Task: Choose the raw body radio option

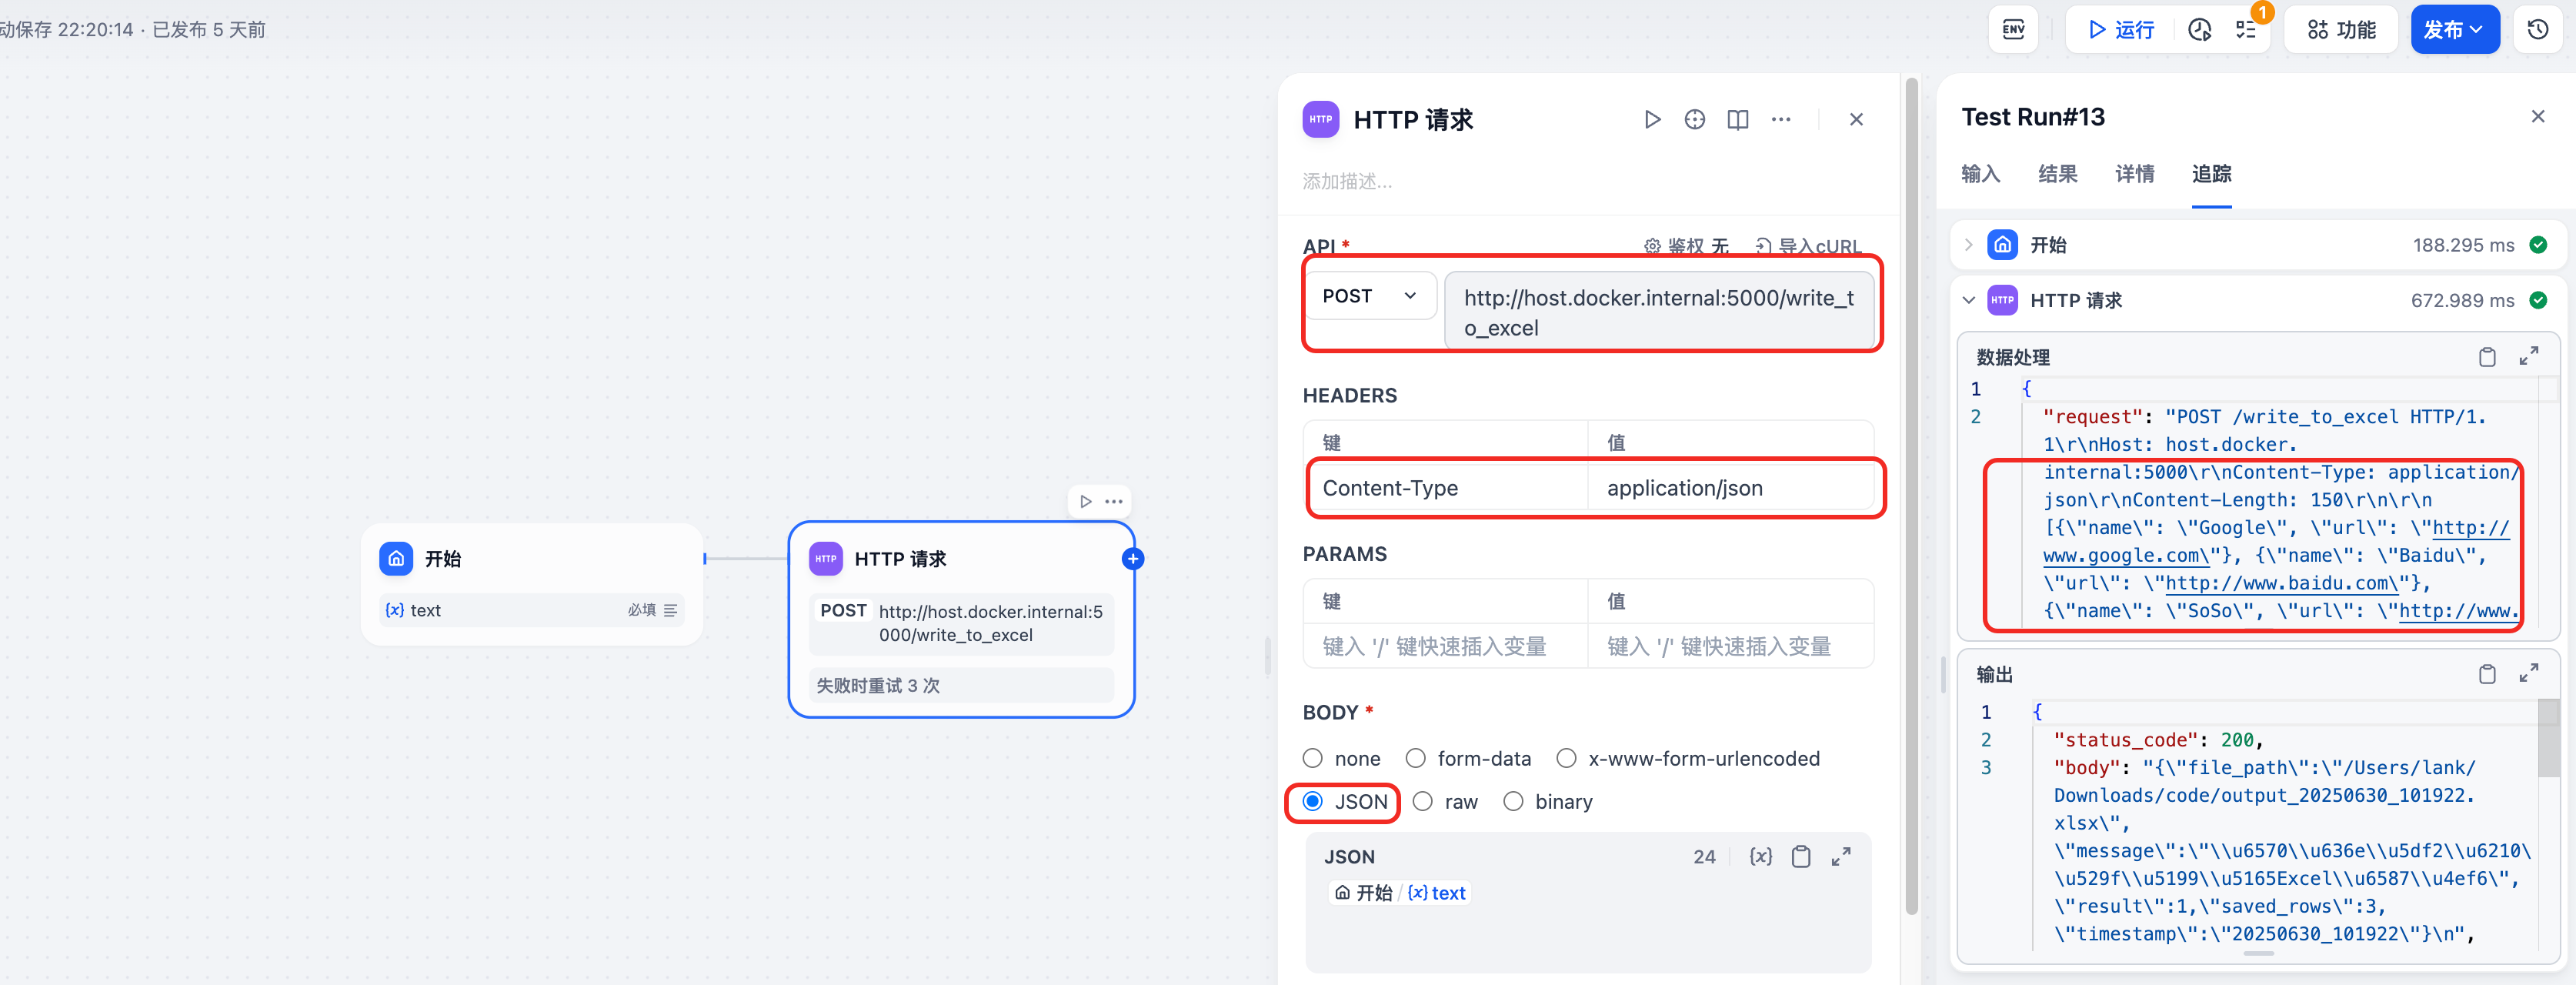Action: (x=1423, y=802)
